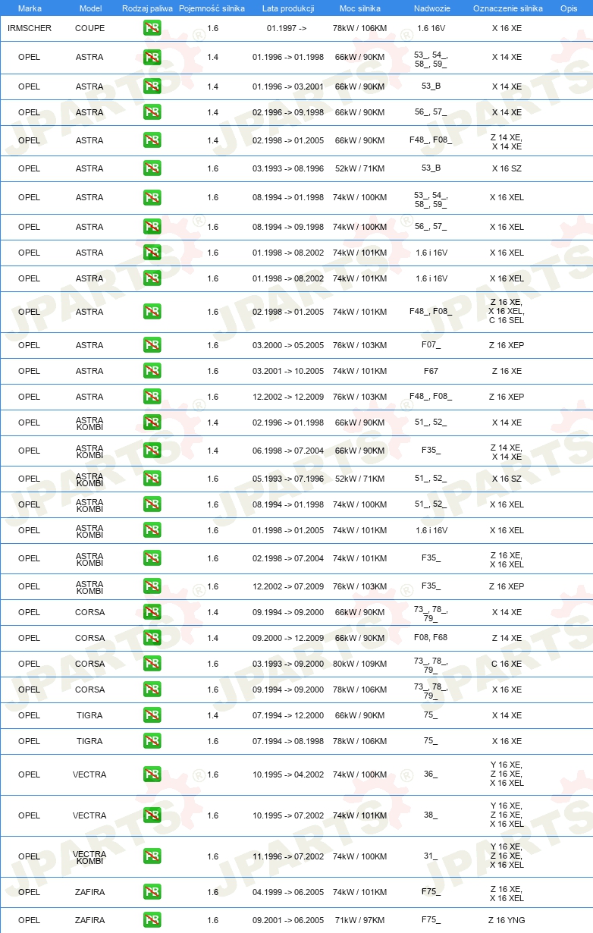Click the Marka column header
Image resolution: width=593 pixels, height=933 pixels.
click(30, 8)
